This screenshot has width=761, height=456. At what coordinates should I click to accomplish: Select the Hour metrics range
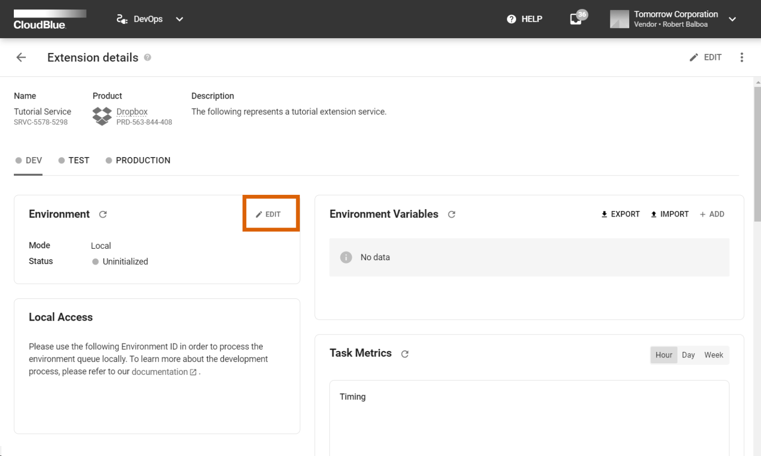point(664,355)
